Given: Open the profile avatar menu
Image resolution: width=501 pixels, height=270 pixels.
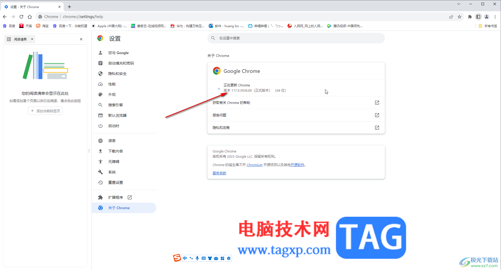Looking at the screenshot, I should (x=487, y=17).
